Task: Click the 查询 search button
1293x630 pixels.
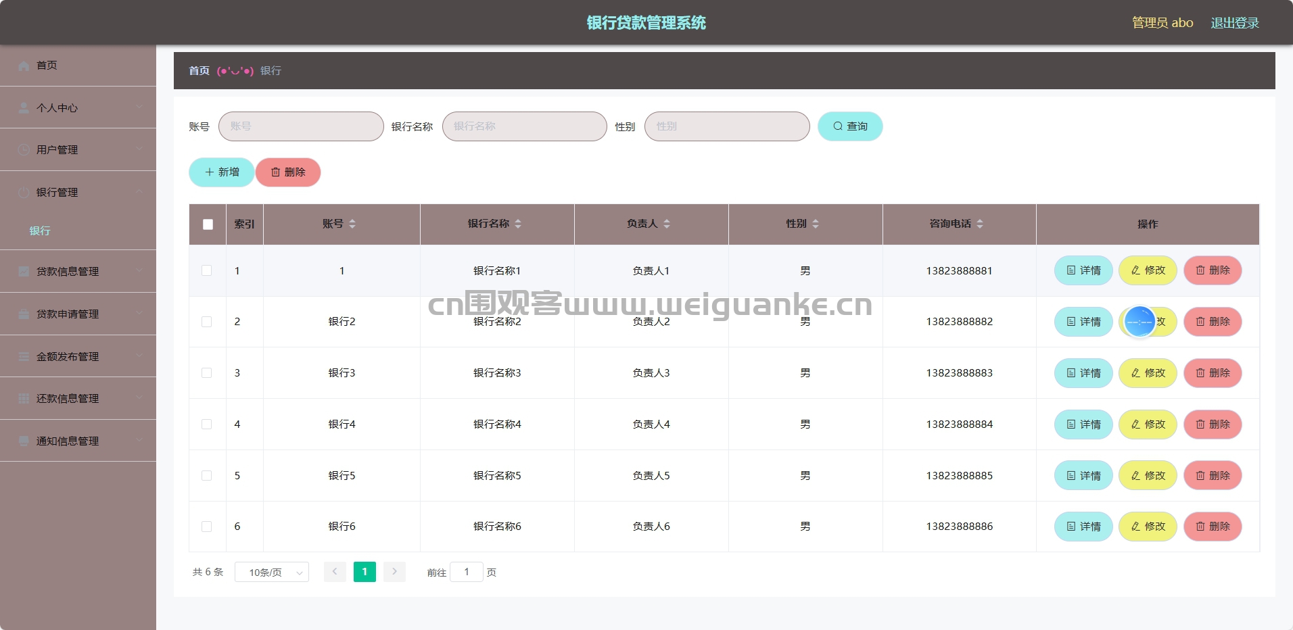Action: [850, 126]
